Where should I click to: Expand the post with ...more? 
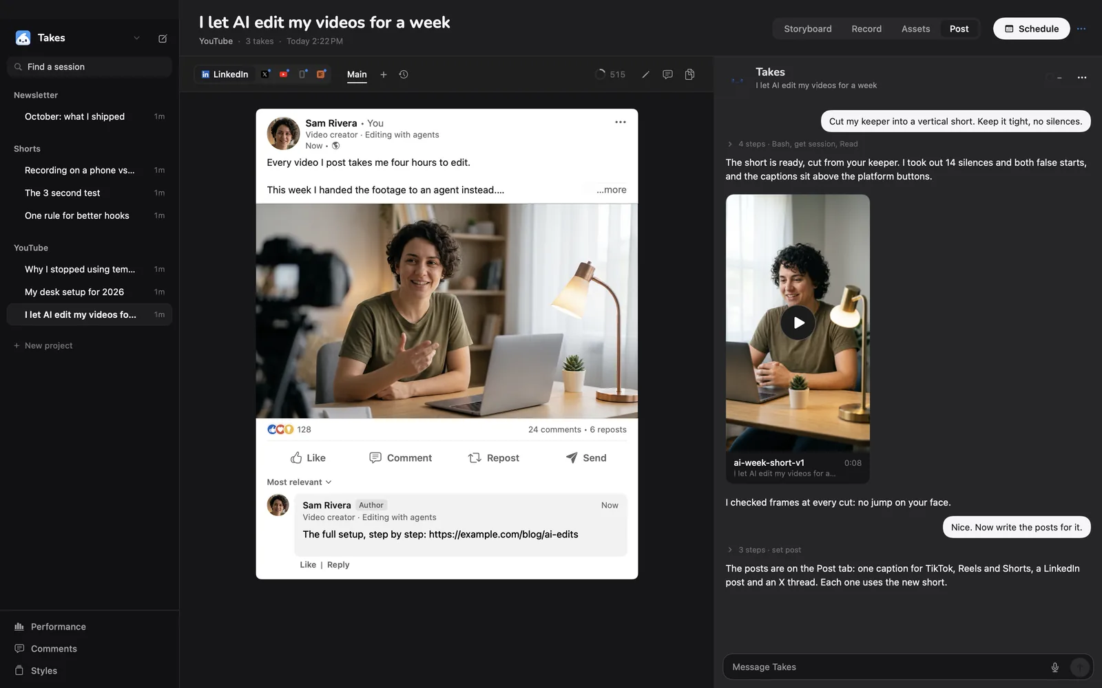612,190
